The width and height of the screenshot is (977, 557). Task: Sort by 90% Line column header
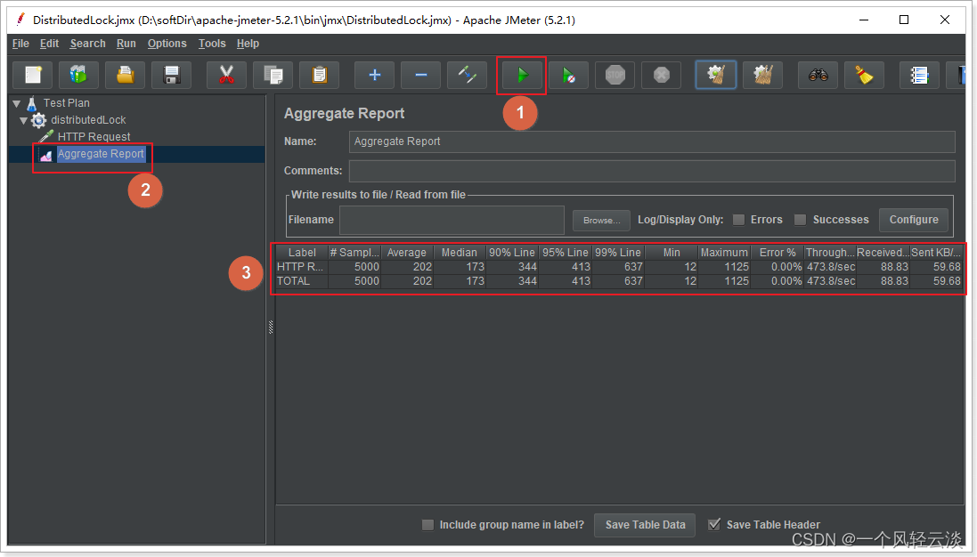click(x=512, y=252)
